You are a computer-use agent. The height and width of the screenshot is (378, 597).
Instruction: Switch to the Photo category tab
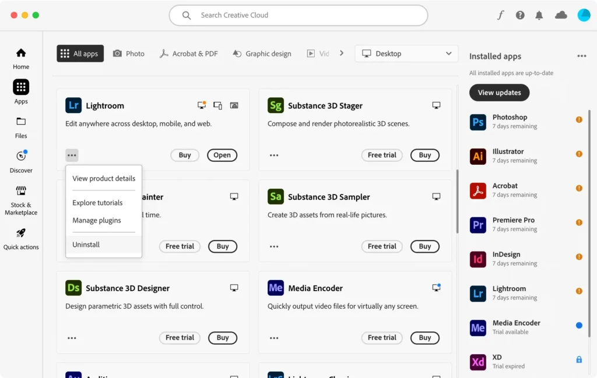129,54
